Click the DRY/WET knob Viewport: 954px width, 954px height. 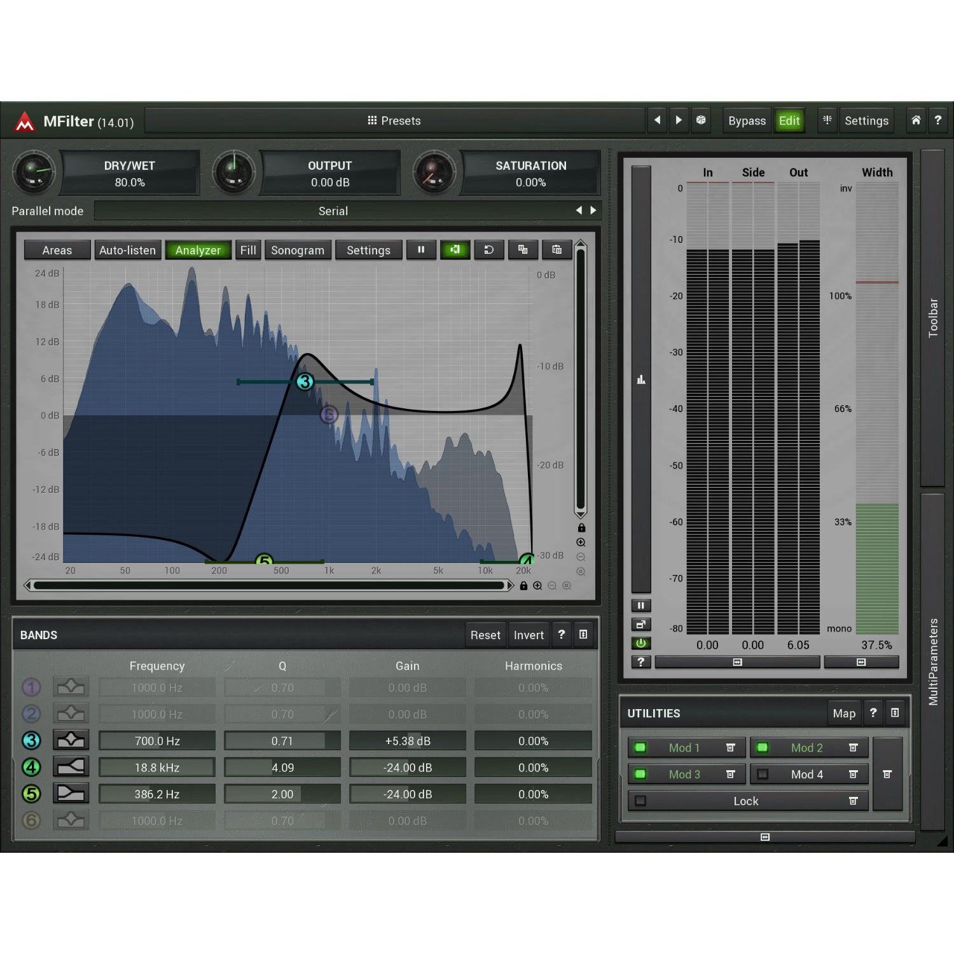[x=34, y=172]
